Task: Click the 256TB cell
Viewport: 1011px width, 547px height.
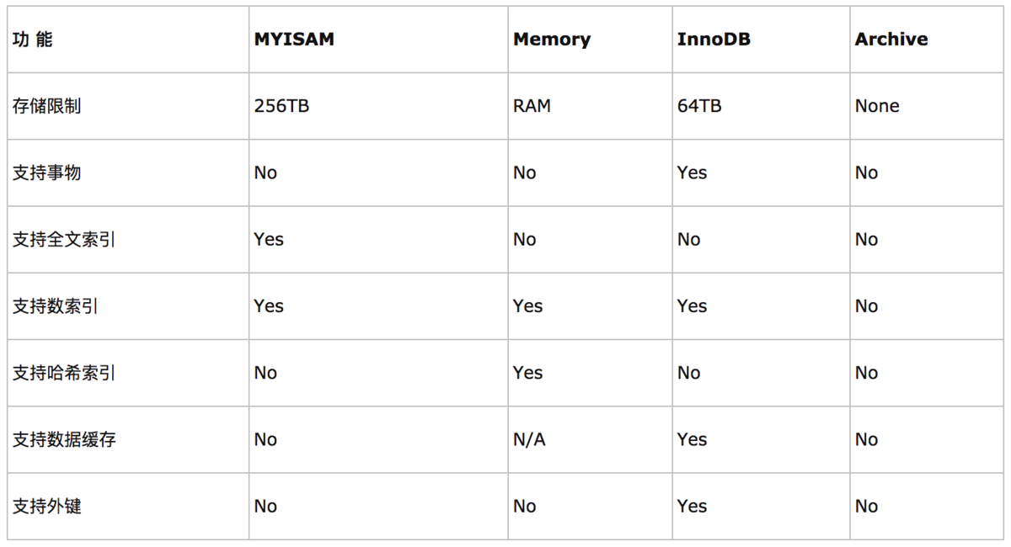Action: [281, 106]
